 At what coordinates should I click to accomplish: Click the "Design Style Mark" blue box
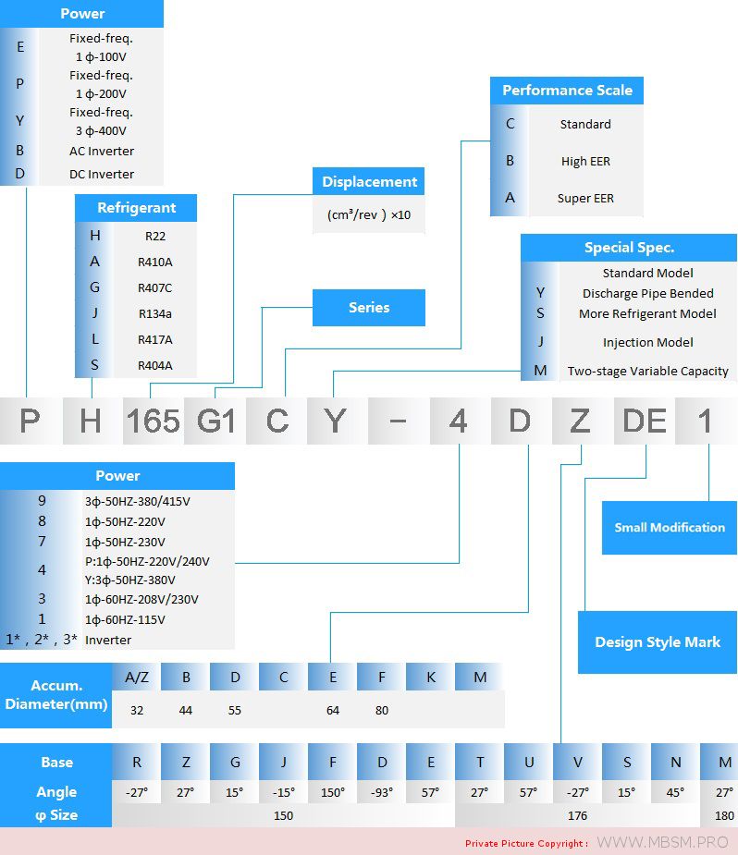coord(658,642)
